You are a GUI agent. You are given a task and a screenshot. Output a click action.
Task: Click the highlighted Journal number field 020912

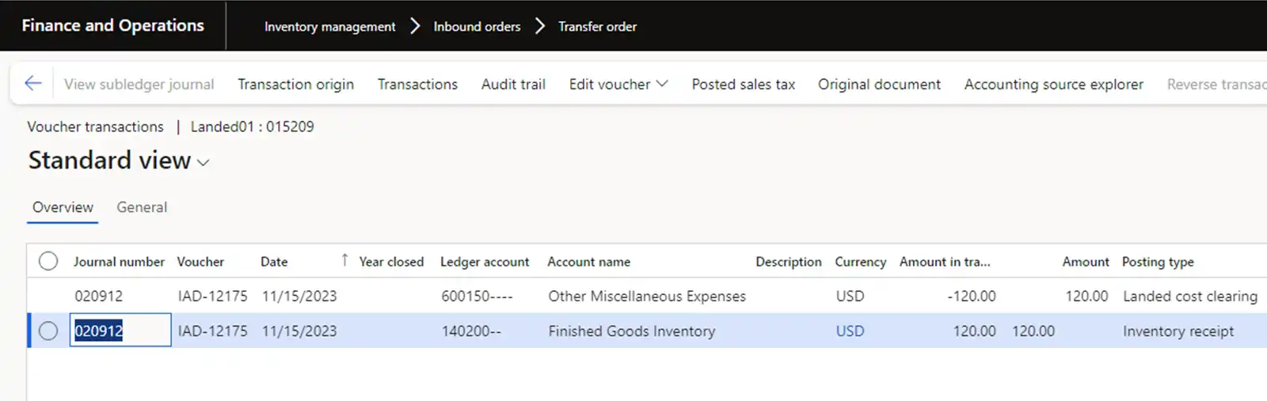pos(119,331)
